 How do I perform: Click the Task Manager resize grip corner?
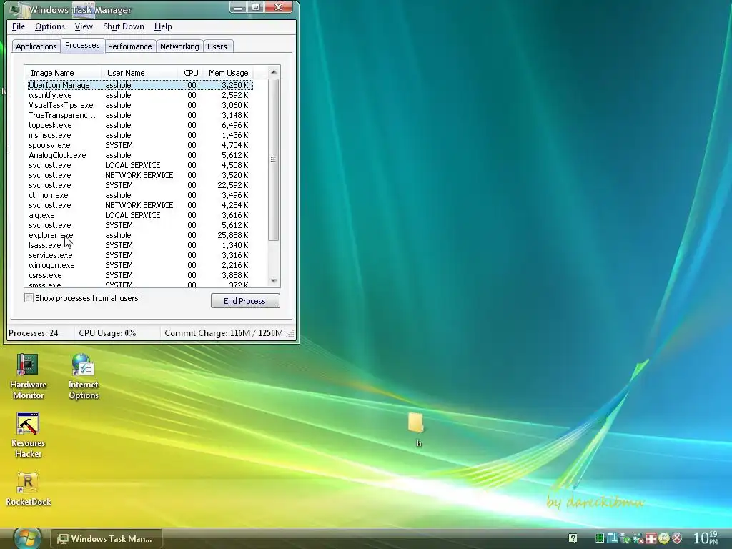[x=290, y=334]
